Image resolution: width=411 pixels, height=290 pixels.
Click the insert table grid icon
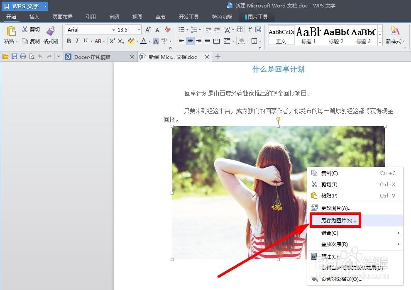[240, 29]
